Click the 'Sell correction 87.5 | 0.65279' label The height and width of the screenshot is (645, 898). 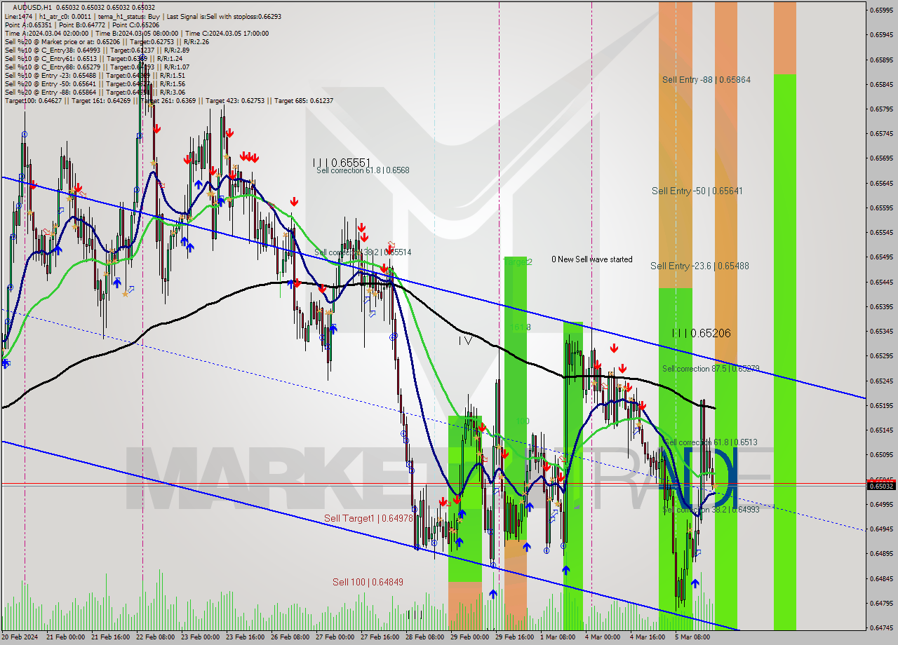tap(711, 369)
